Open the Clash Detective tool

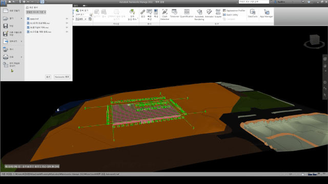pyautogui.click(x=165, y=14)
